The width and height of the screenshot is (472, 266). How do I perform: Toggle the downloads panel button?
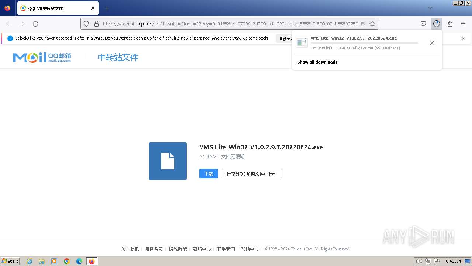pyautogui.click(x=437, y=24)
